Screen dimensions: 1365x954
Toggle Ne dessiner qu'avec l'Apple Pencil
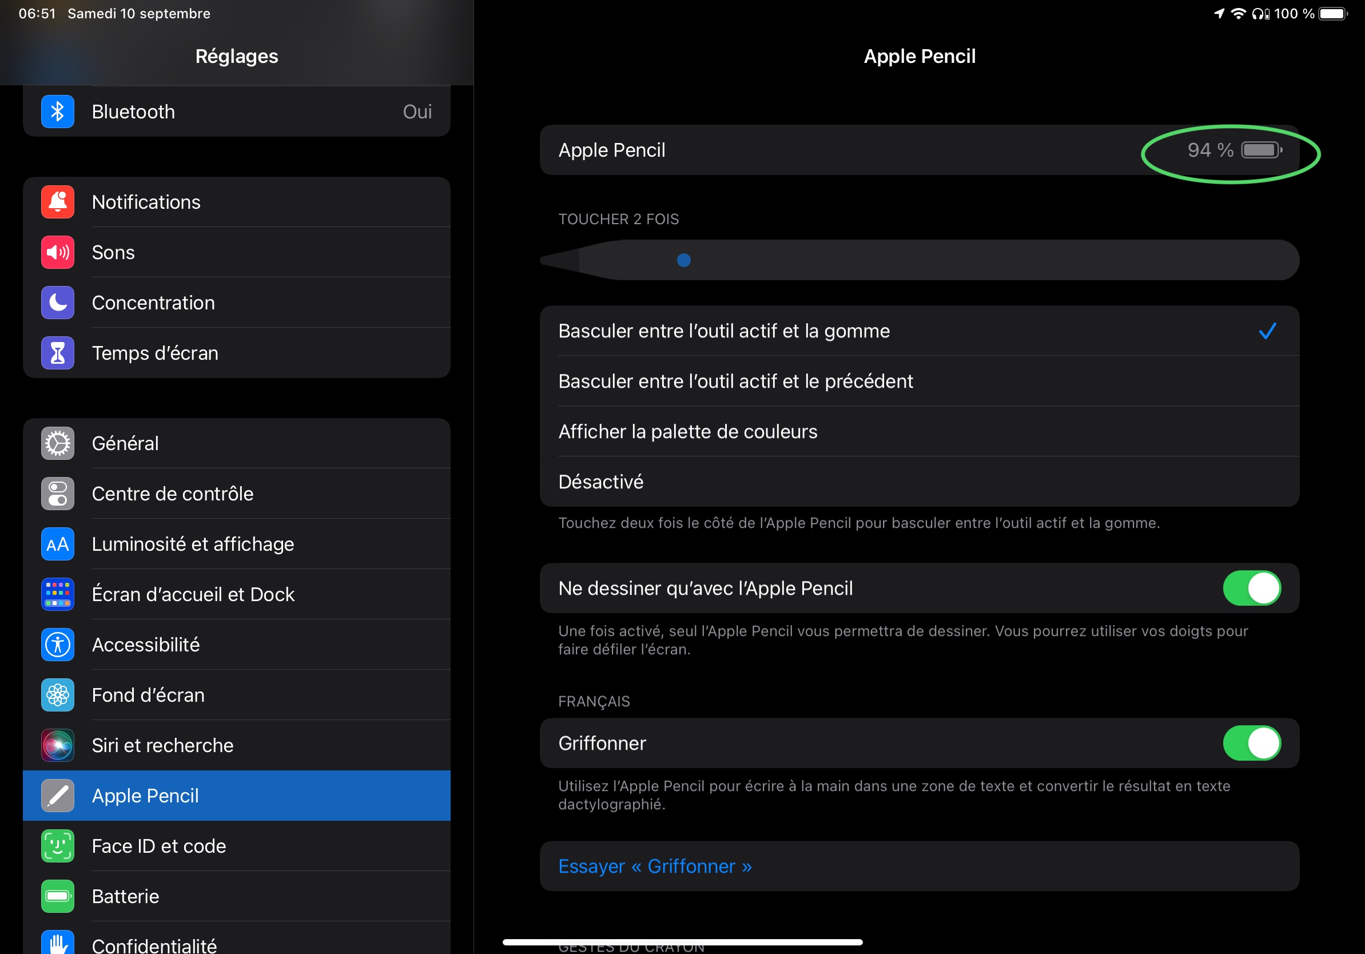(1251, 588)
